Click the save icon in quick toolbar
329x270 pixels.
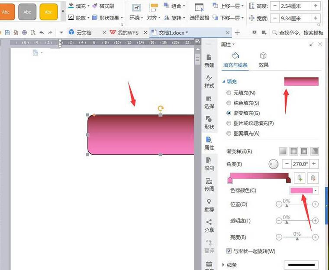7,33
